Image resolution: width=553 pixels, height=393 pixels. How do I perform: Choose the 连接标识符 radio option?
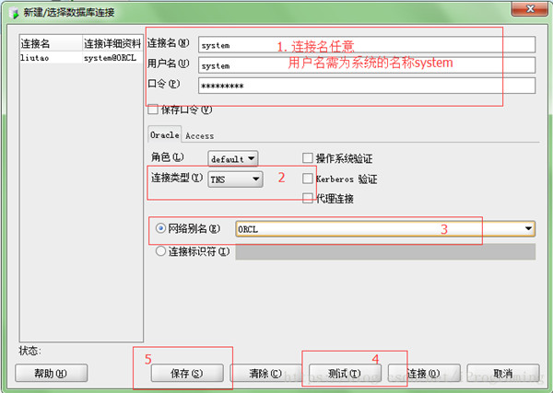(x=160, y=251)
